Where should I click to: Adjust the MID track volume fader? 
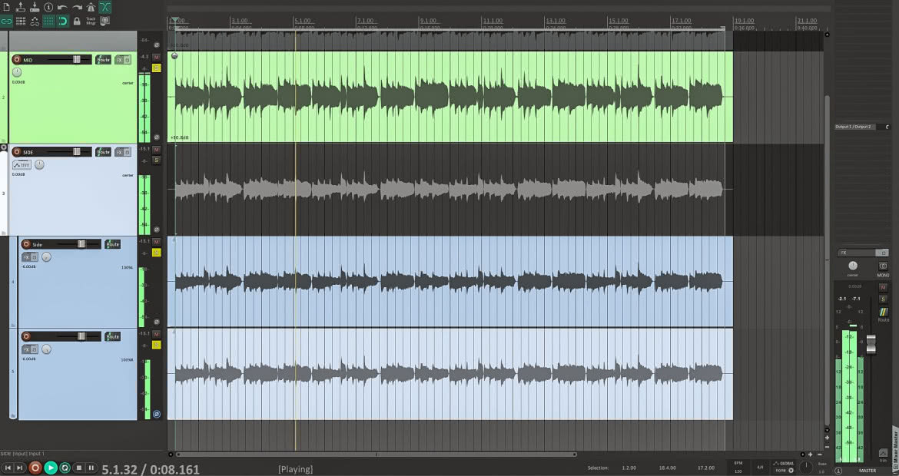pyautogui.click(x=76, y=60)
